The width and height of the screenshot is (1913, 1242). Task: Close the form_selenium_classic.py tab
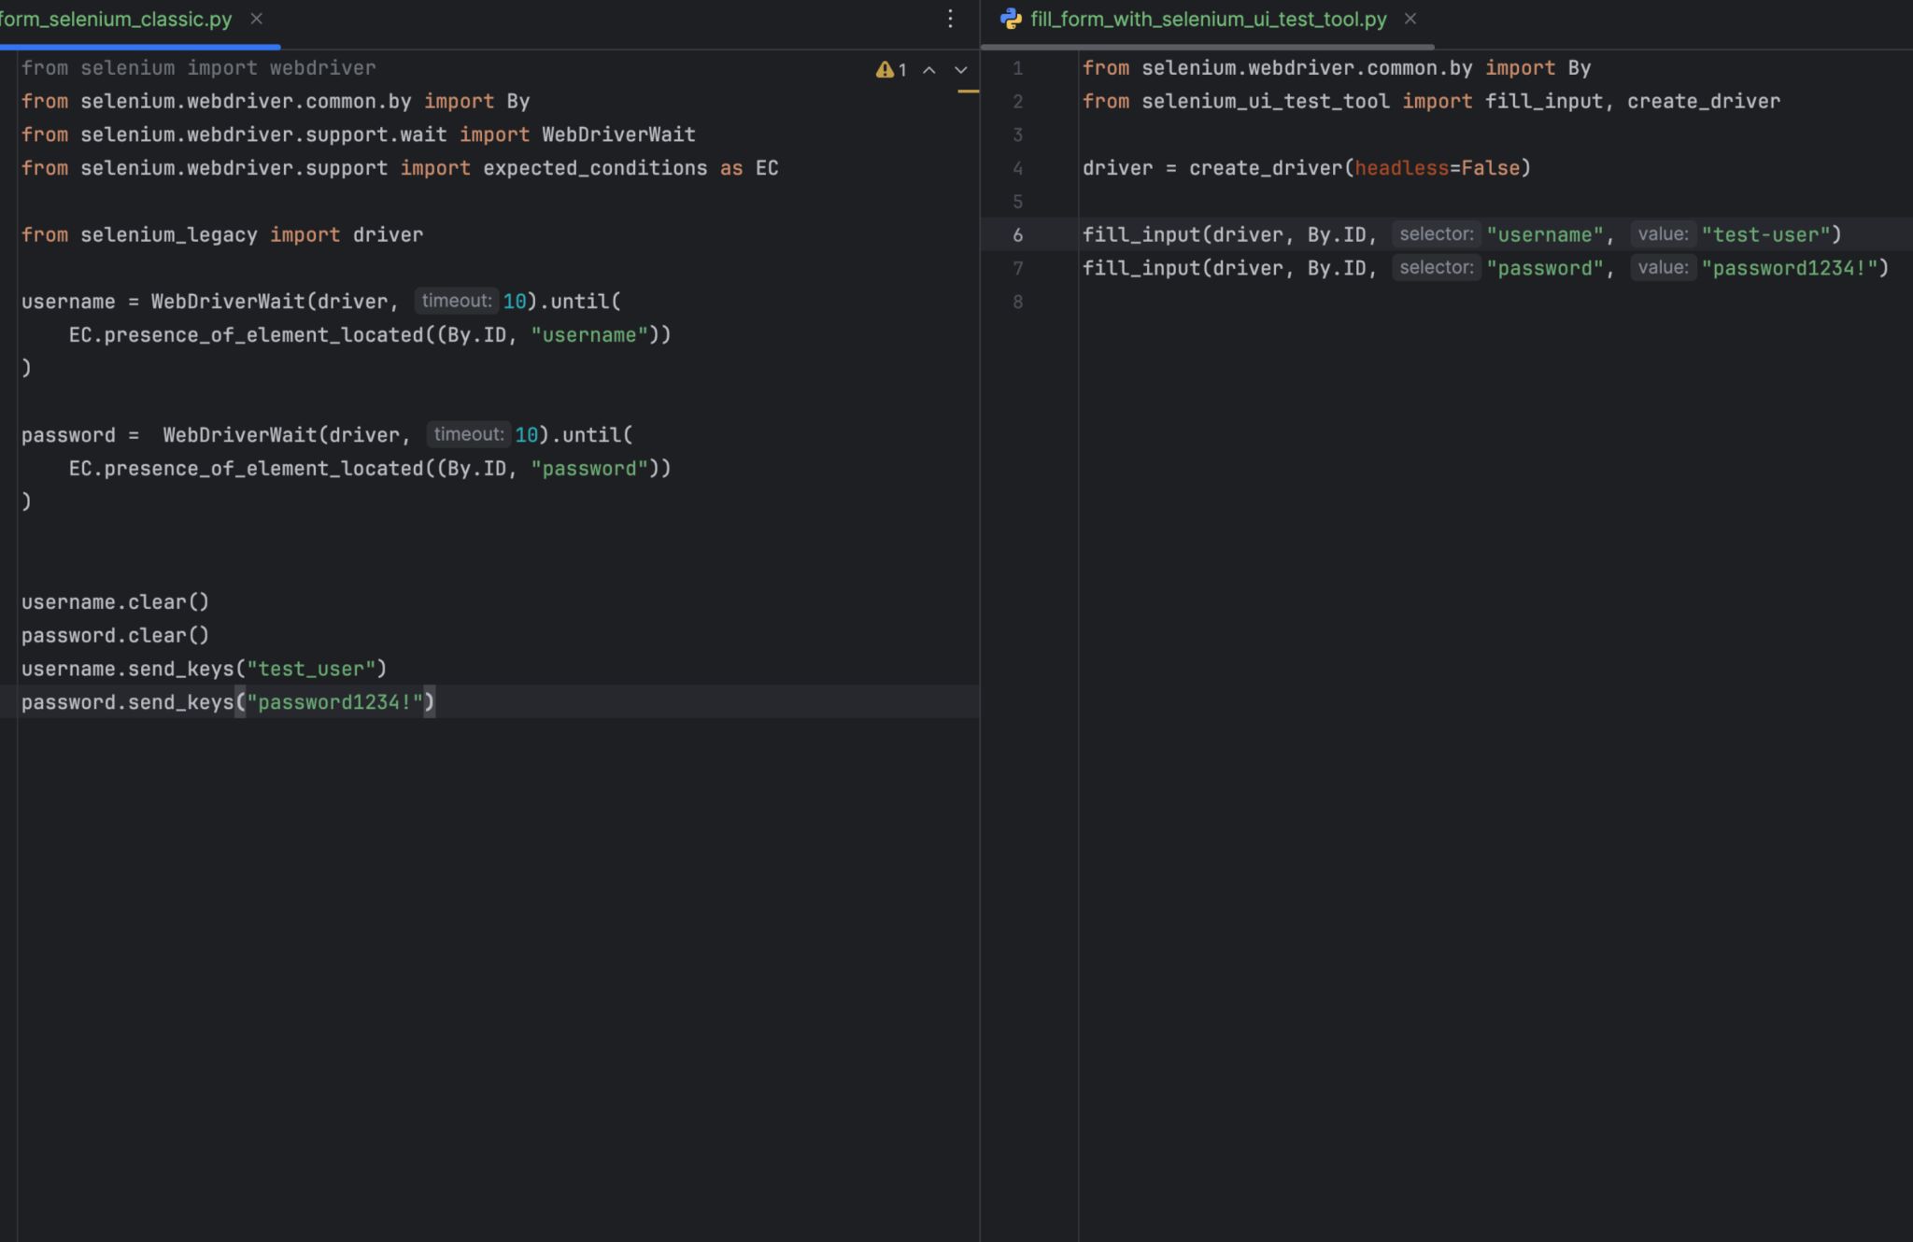coord(256,19)
